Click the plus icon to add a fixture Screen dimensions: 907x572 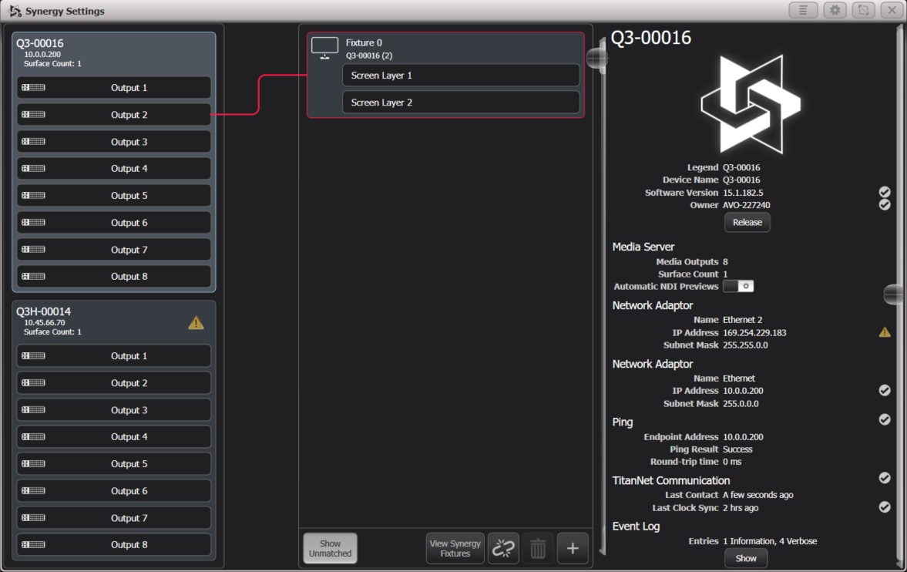coord(572,547)
